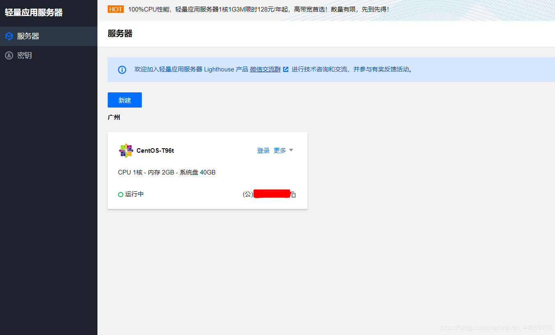Click the CentOS logo on the server card
Viewport: 555px width, 335px height.
(x=126, y=150)
